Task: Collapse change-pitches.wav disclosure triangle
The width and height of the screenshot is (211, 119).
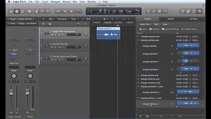Action: [138, 40]
